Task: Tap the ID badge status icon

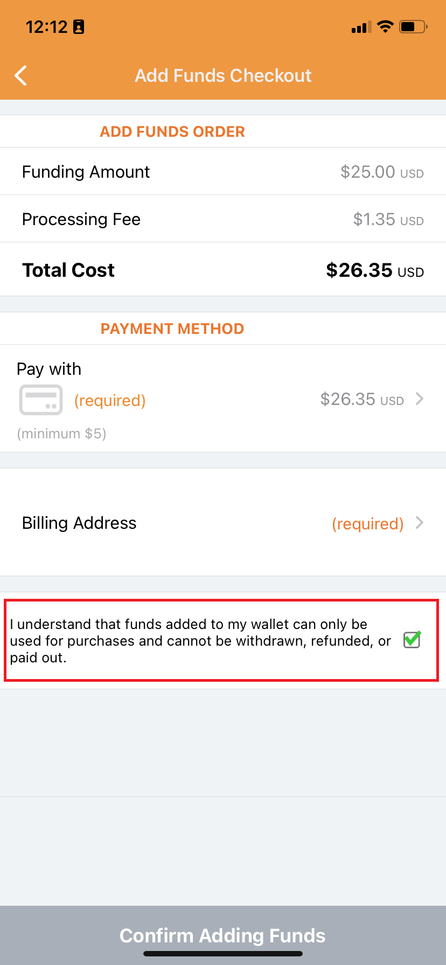Action: click(79, 27)
